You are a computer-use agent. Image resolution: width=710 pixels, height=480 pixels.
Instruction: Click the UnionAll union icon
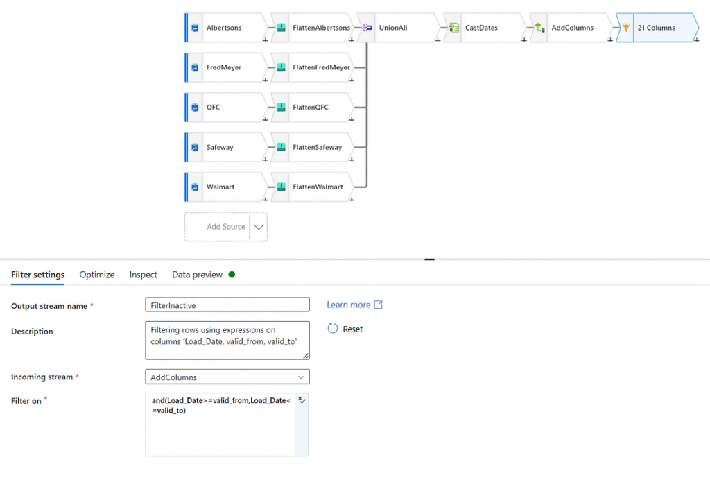click(367, 28)
